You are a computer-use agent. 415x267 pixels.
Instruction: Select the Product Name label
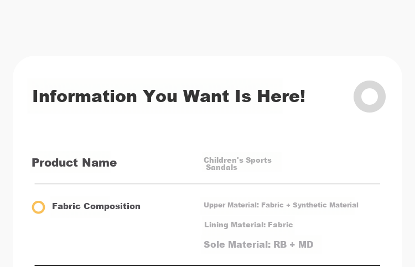click(x=74, y=163)
